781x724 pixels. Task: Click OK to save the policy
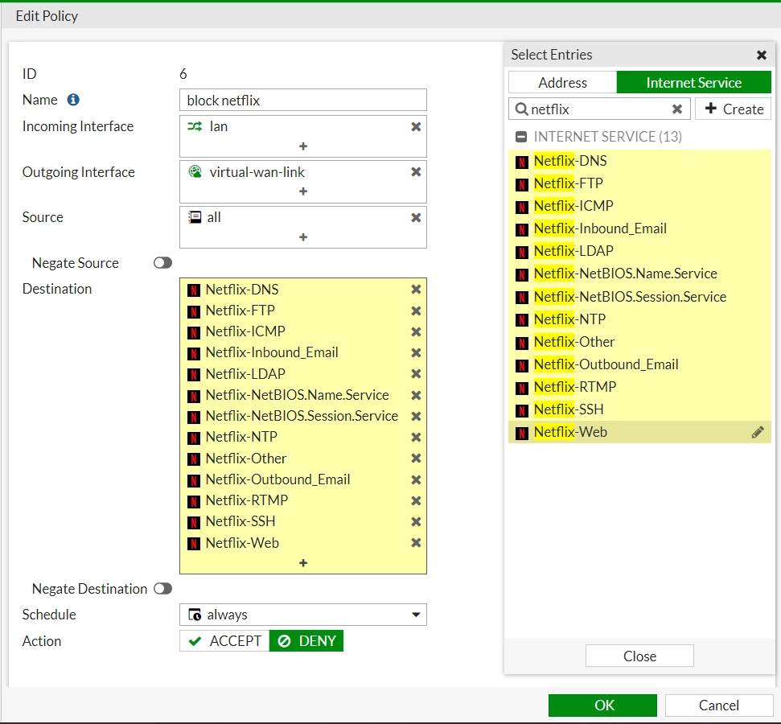coord(602,705)
